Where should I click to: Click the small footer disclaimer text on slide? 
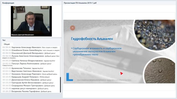[x=105, y=80]
